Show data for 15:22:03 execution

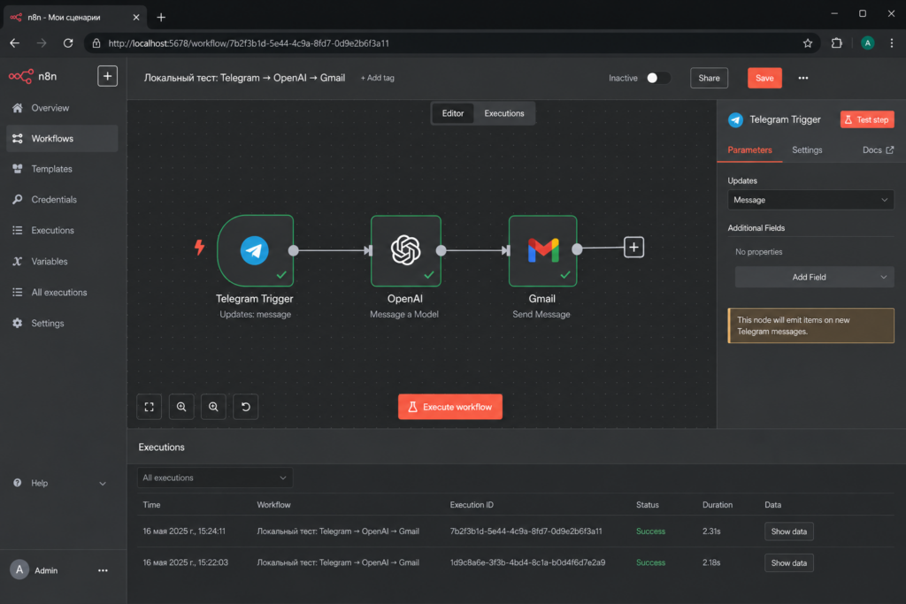tap(788, 562)
